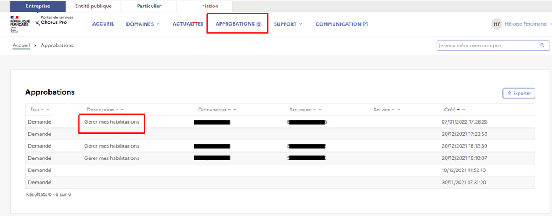Click the search magnifier icon
This screenshot has width=552, height=216.
click(x=542, y=46)
